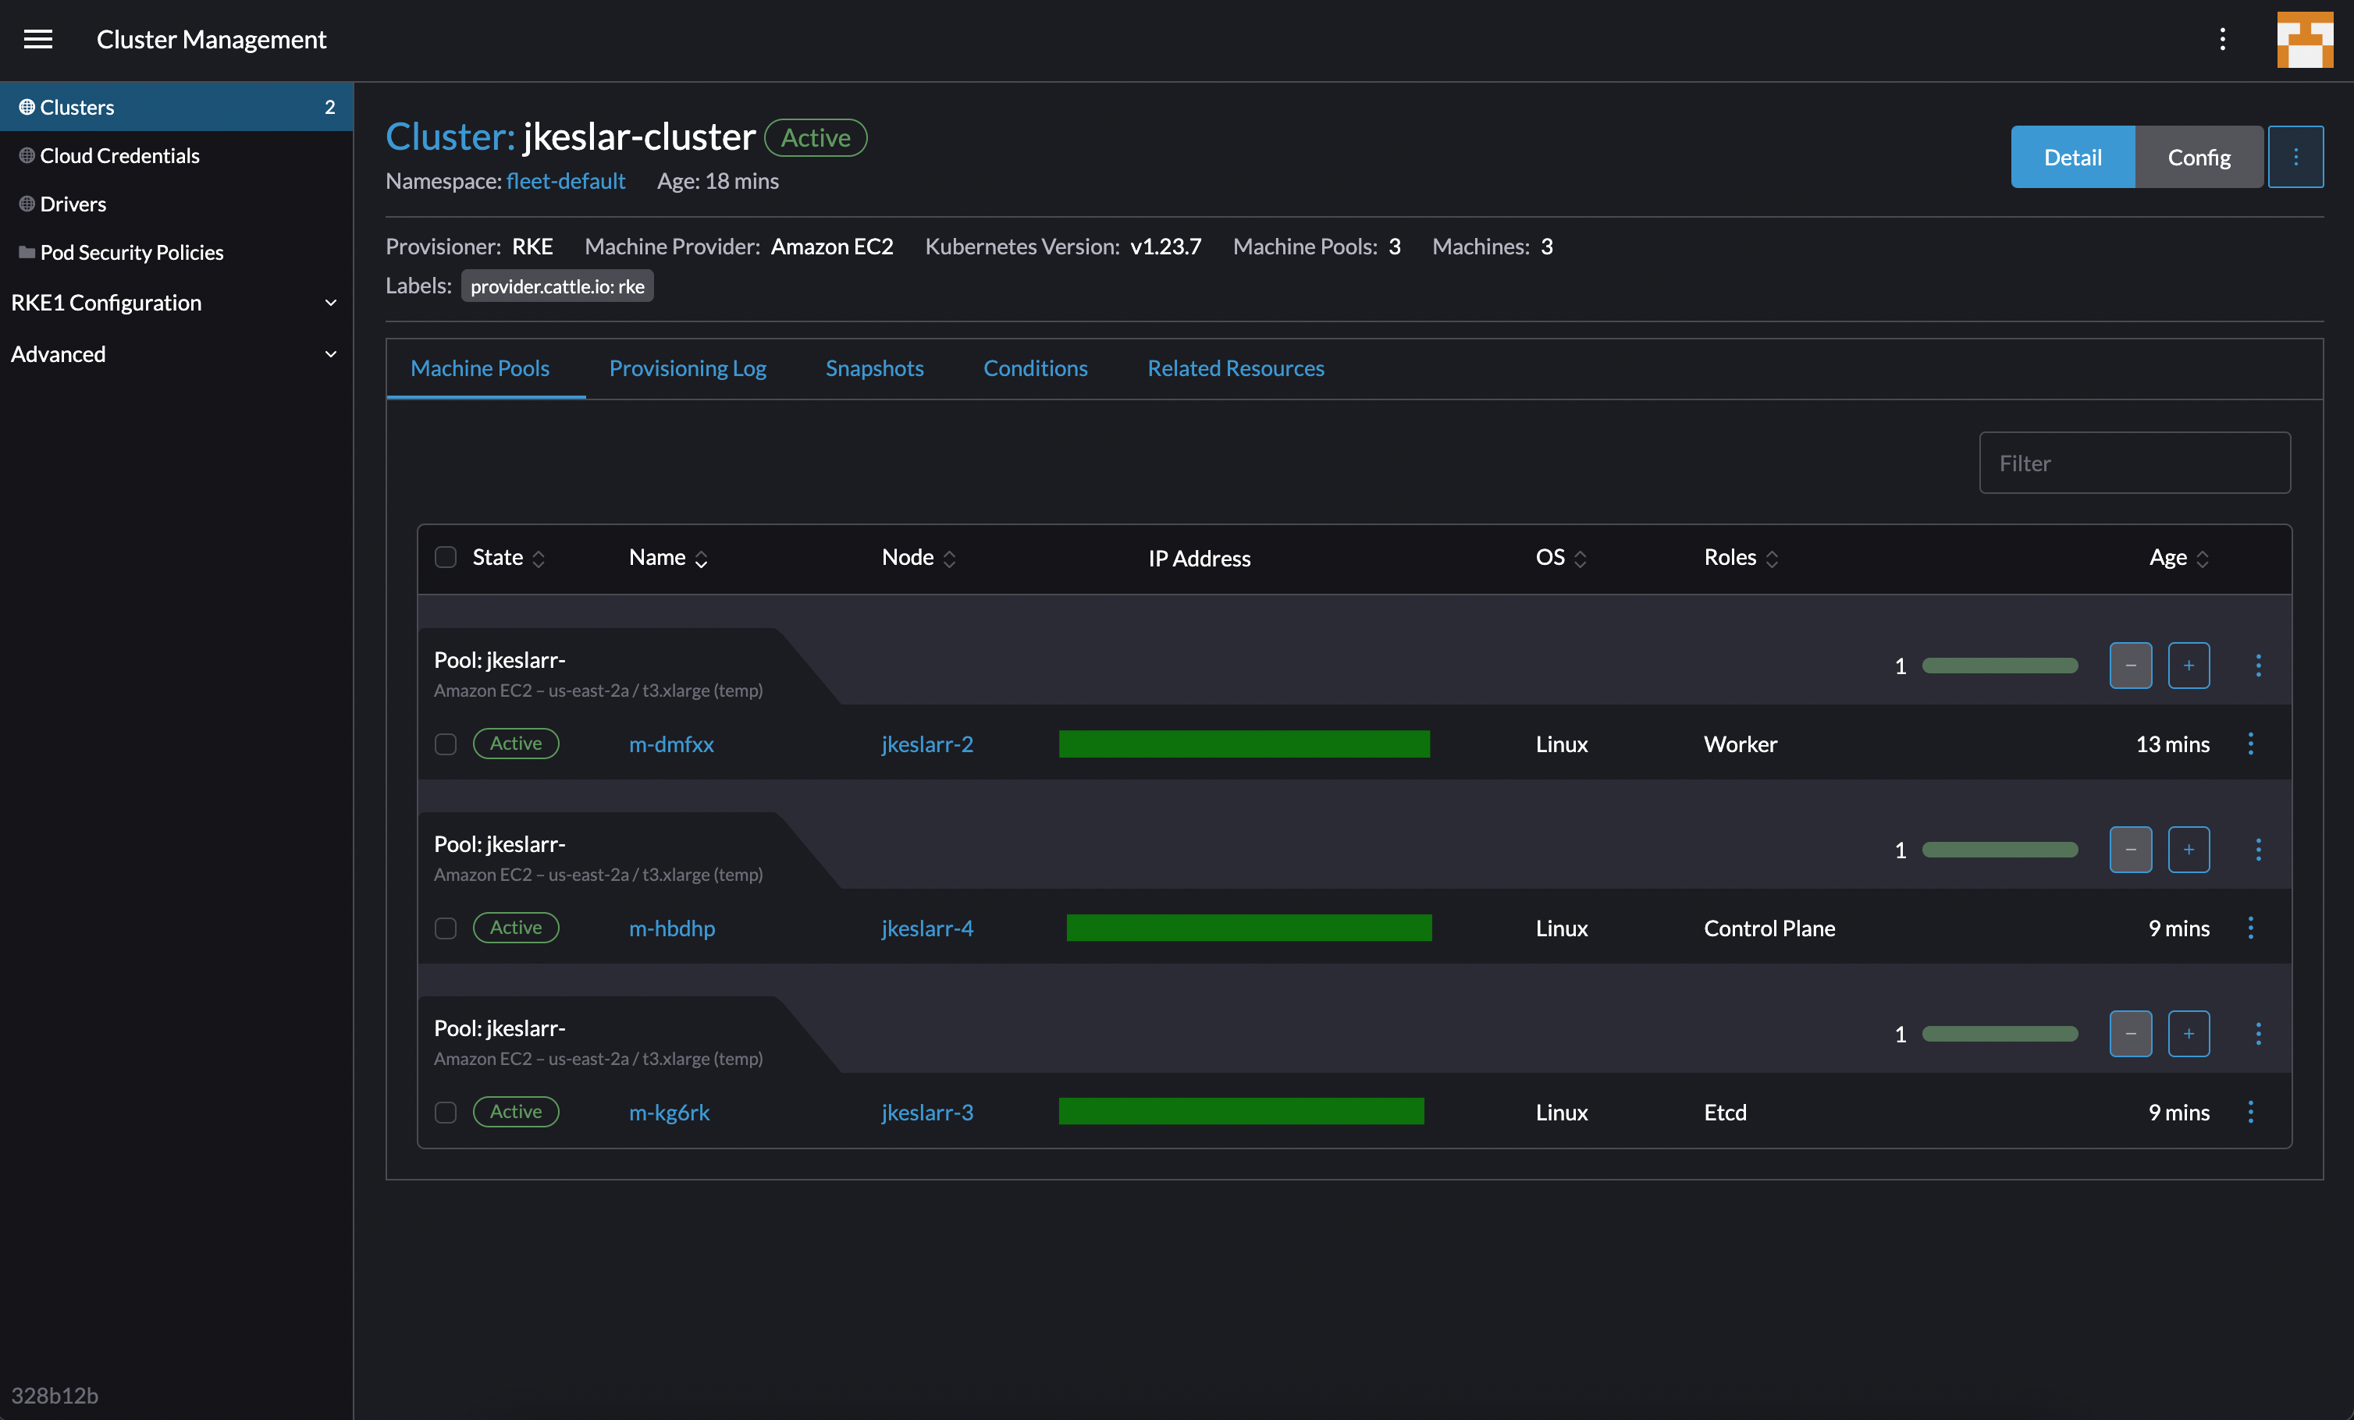The width and height of the screenshot is (2354, 1420).
Task: Click the Config button
Action: tap(2198, 157)
